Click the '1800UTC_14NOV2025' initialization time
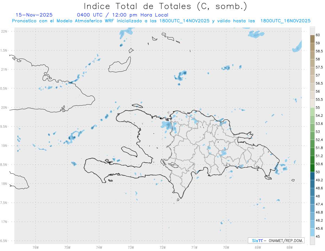The height and width of the screenshot is (251, 325). [x=184, y=21]
